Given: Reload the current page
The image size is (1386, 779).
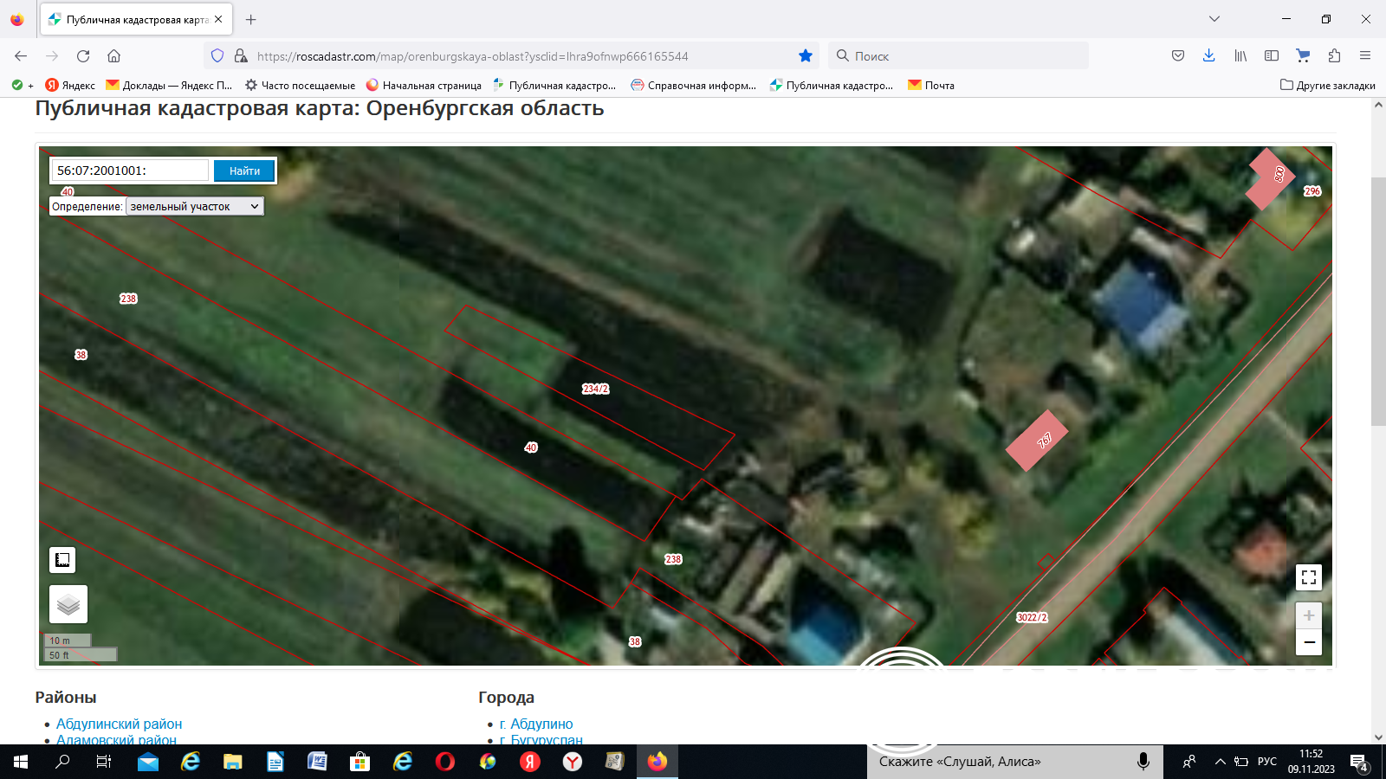Looking at the screenshot, I should 83,56.
